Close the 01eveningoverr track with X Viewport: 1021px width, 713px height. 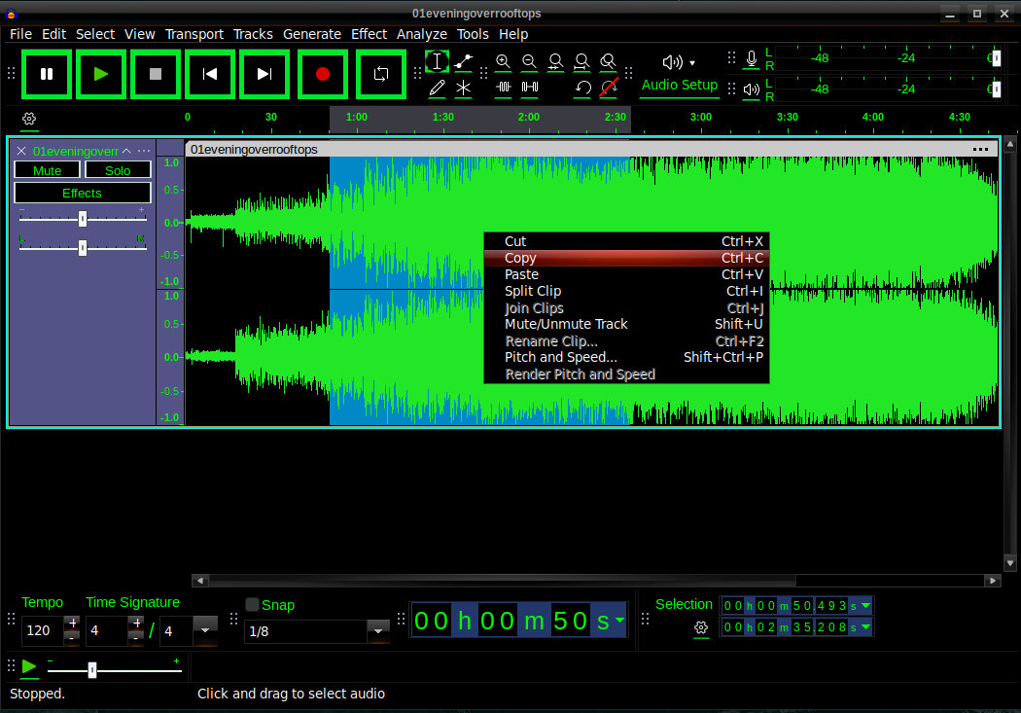tap(21, 151)
